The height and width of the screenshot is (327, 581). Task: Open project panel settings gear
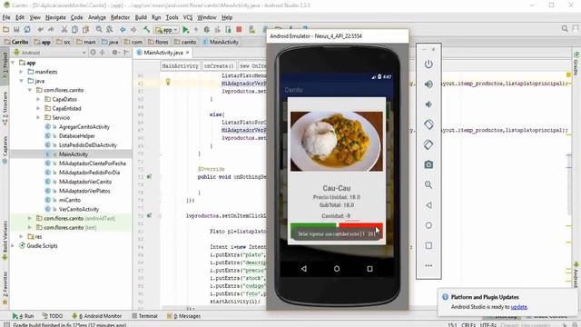point(115,53)
